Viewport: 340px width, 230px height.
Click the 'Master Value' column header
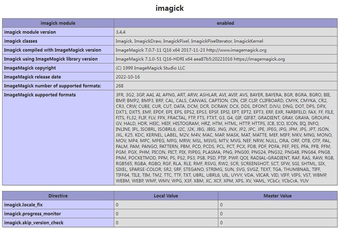pyautogui.click(x=278, y=196)
